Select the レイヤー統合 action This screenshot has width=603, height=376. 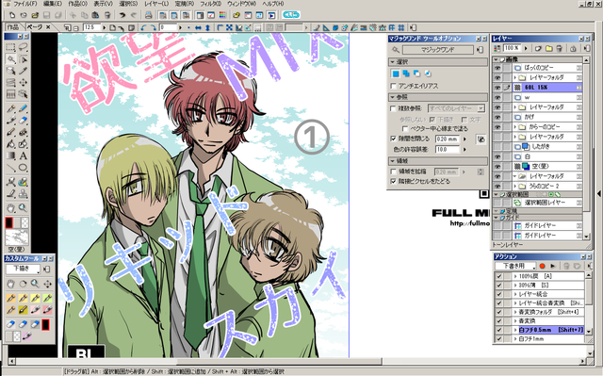533,294
